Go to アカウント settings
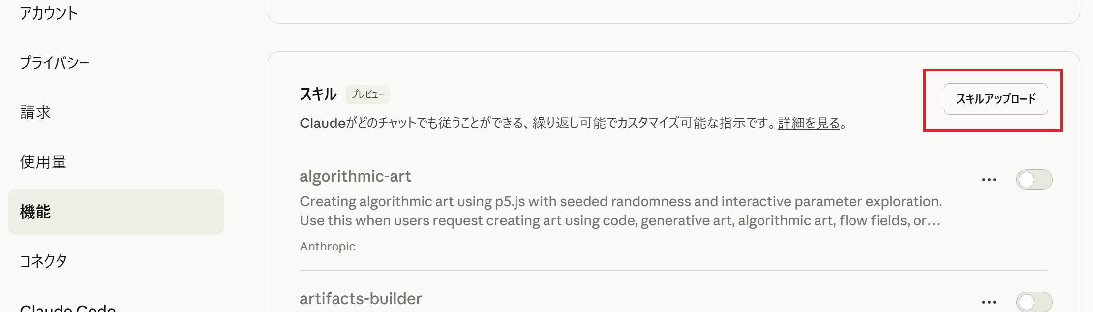Image resolution: width=1093 pixels, height=312 pixels. [x=49, y=13]
